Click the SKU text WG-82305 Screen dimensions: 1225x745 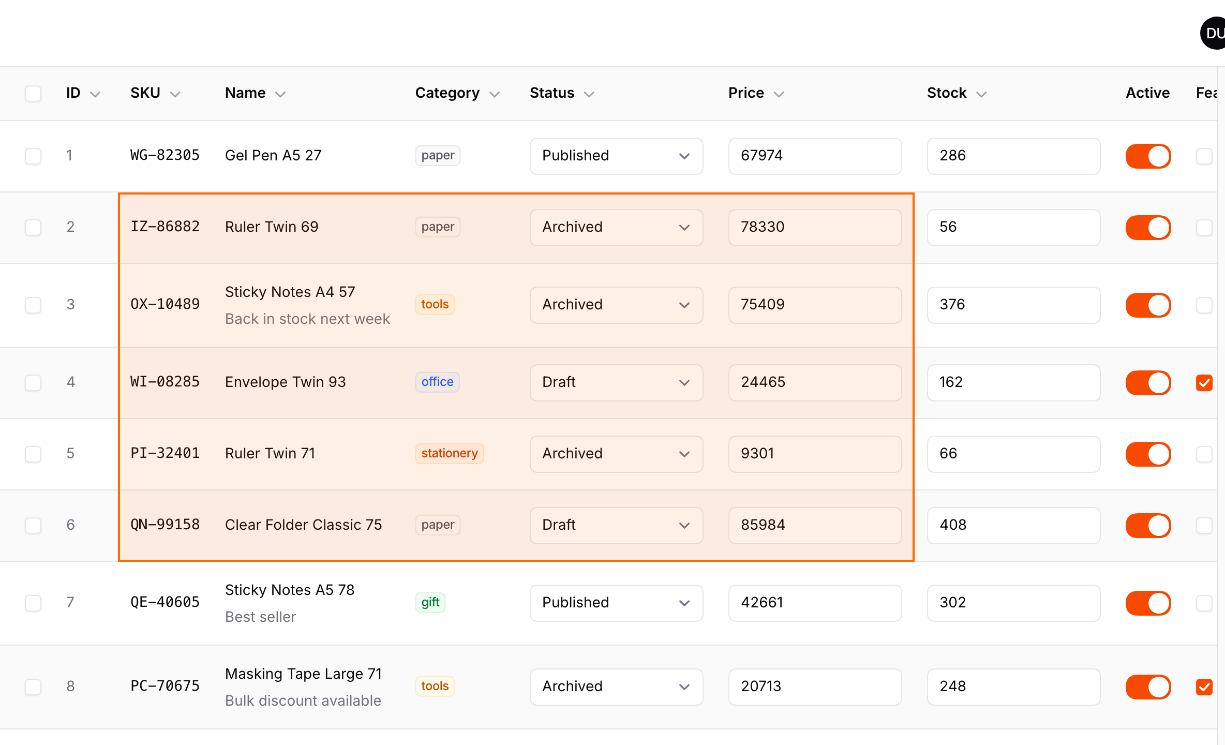tap(165, 155)
